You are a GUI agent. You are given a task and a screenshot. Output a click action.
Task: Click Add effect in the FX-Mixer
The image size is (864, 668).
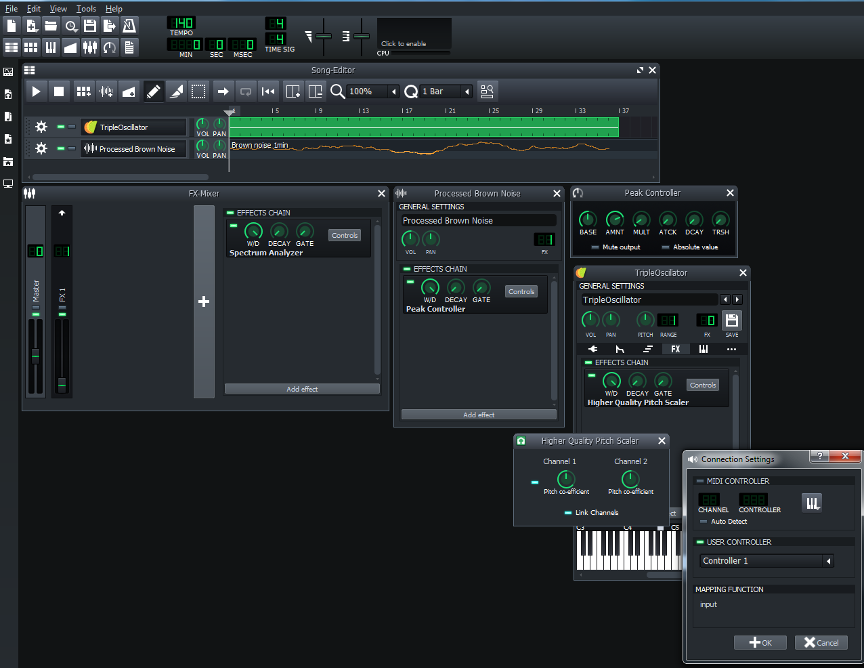pos(302,389)
